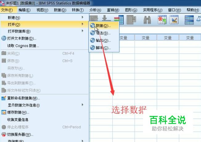The height and width of the screenshot is (142, 201).
Task: Click the Script file icon in submenu
Action: [92, 48]
